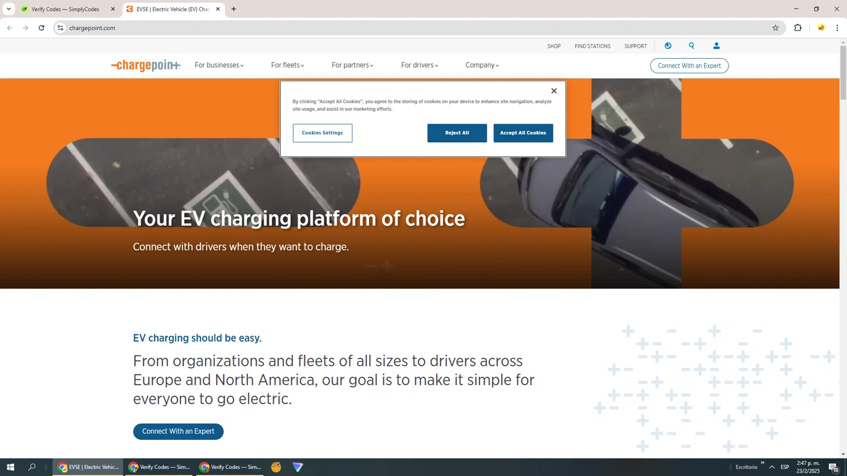Click Reject All cookies
Viewport: 847px width, 476px height.
coord(457,133)
